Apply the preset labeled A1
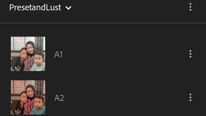The width and height of the screenshot is (206, 116). click(x=58, y=54)
